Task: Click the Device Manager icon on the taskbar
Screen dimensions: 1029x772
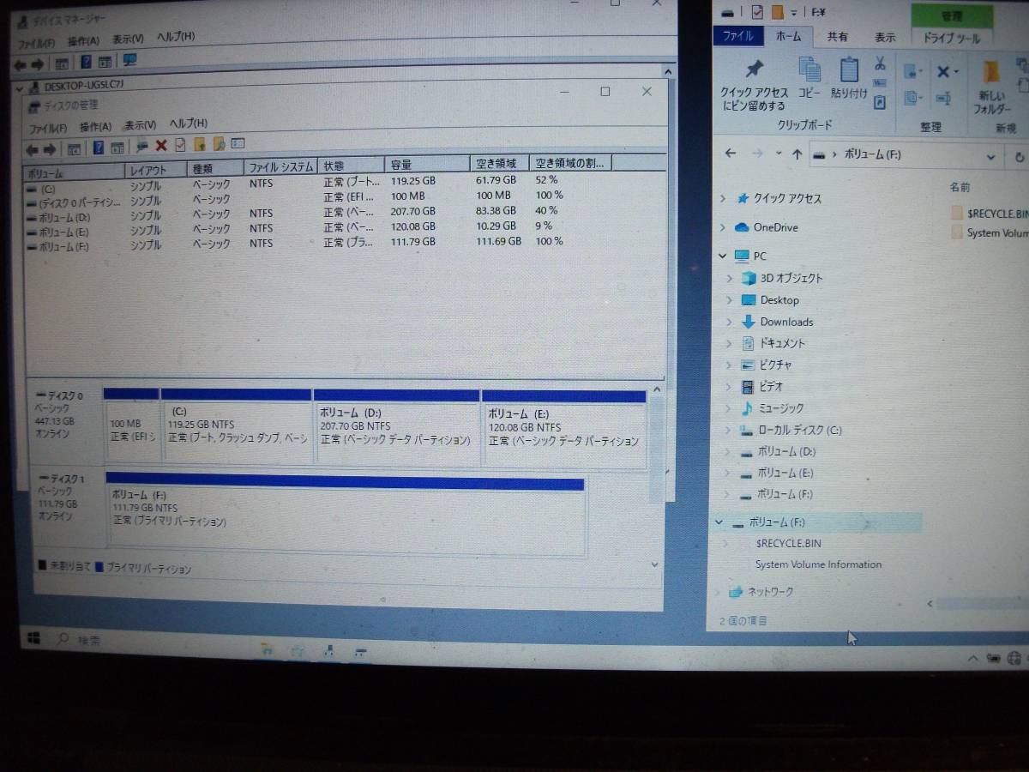Action: pos(328,652)
